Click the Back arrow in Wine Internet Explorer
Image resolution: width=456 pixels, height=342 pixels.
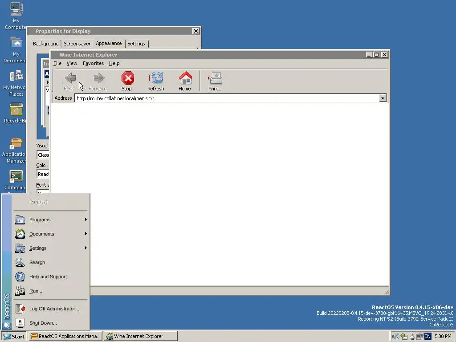coord(70,78)
